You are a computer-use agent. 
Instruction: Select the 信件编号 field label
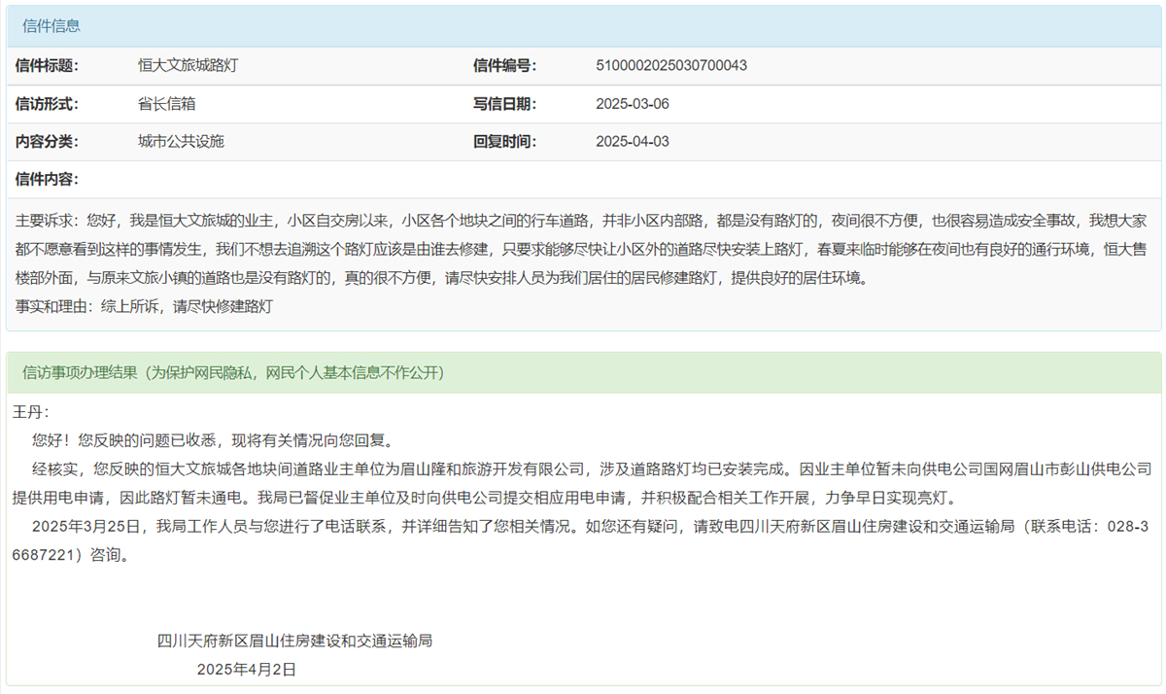504,66
